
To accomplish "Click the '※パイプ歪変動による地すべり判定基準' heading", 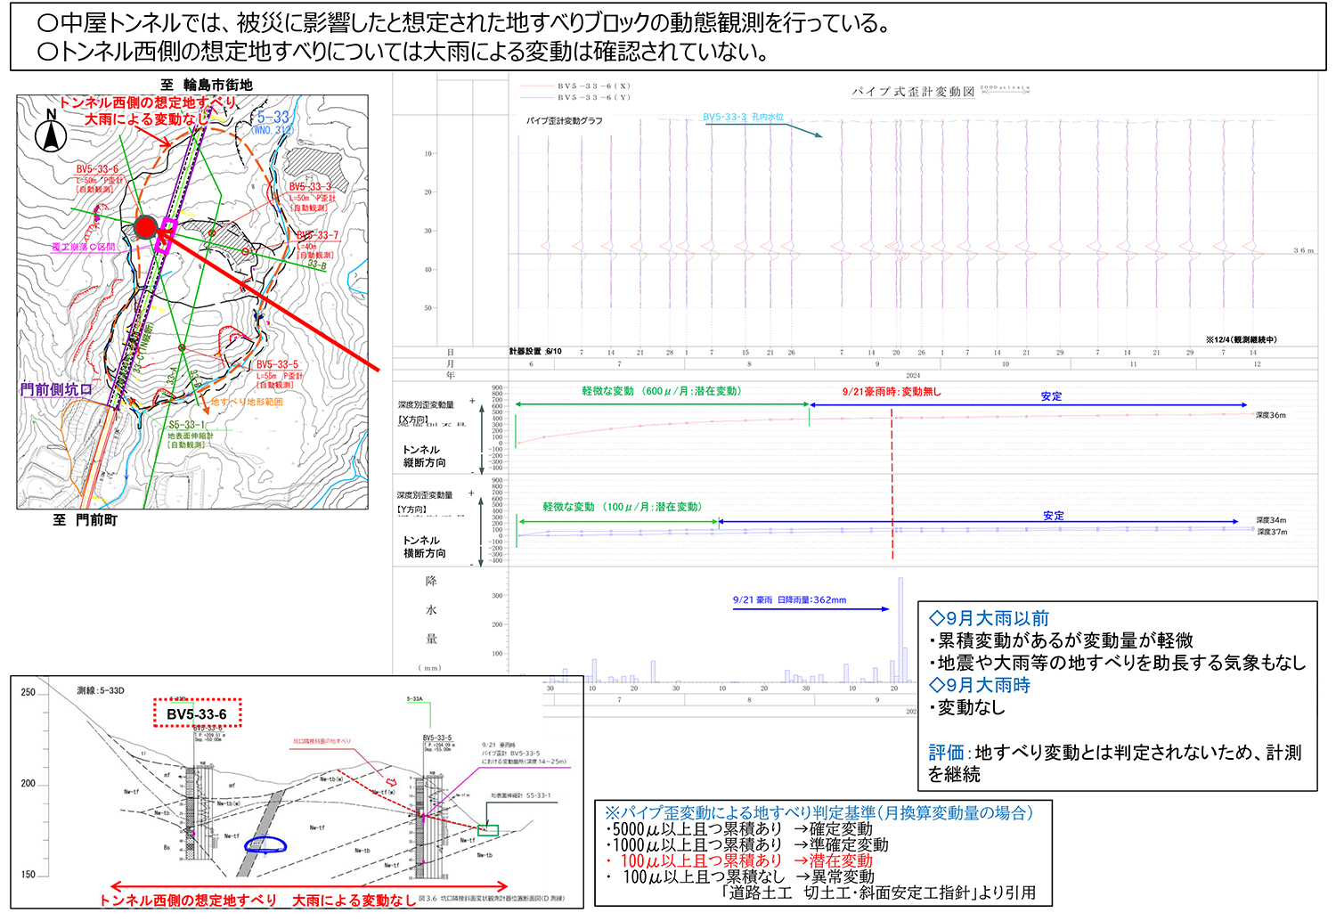I will [819, 812].
